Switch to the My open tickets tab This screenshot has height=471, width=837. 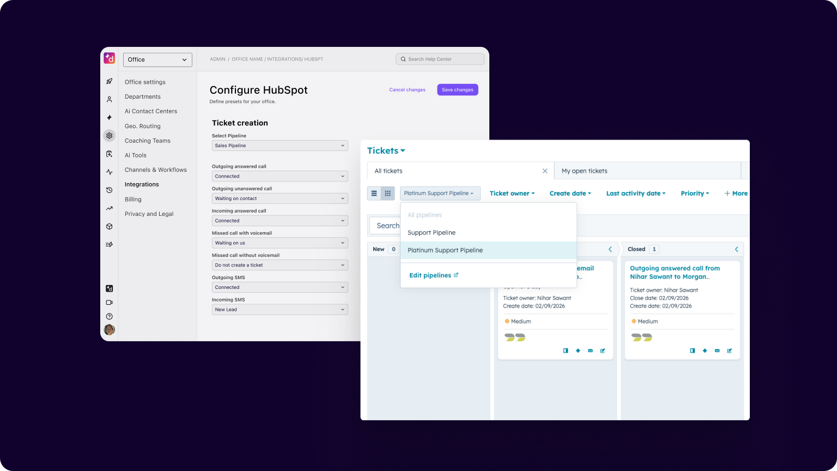(x=584, y=171)
